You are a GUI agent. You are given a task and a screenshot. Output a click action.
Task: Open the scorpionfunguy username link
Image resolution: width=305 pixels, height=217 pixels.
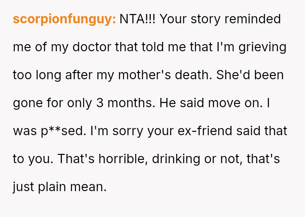click(64, 19)
